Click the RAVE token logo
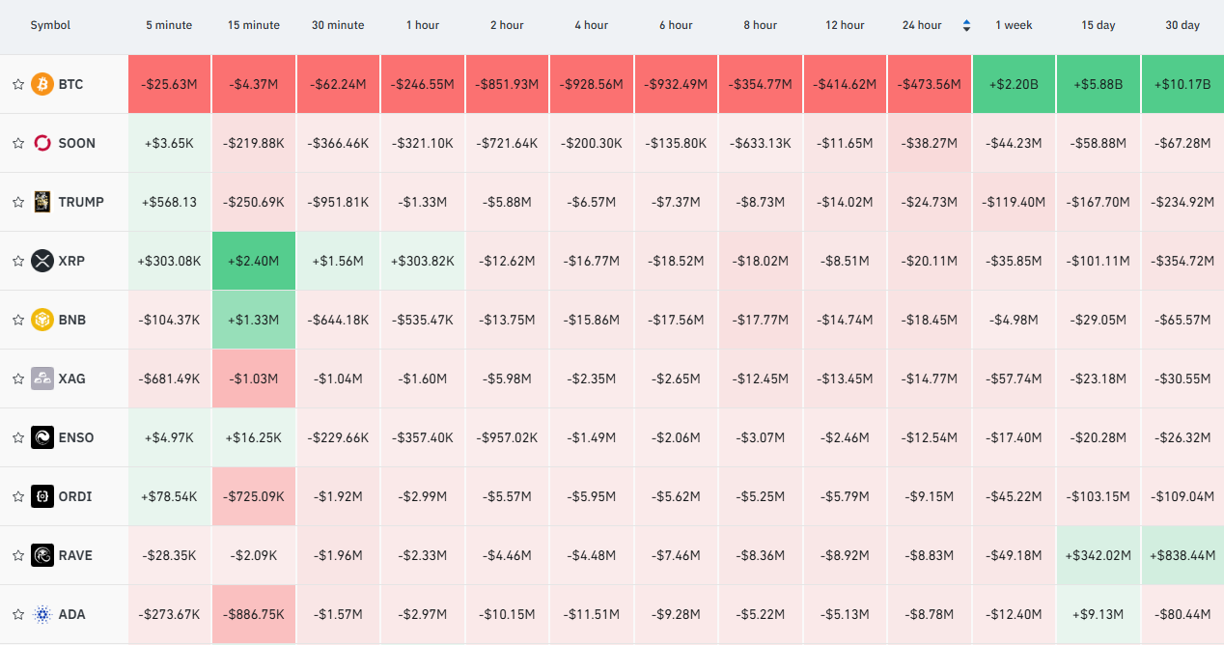Screen dimensions: 1224x645 [42, 555]
